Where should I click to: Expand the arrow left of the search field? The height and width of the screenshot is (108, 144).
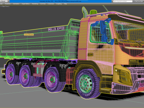pyautogui.click(x=112, y=1)
